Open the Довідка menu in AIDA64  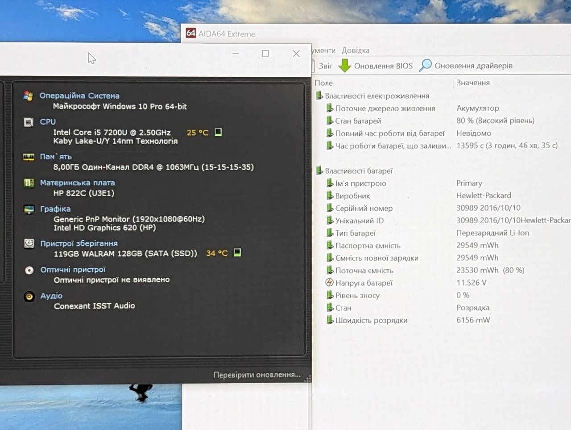[x=356, y=50]
